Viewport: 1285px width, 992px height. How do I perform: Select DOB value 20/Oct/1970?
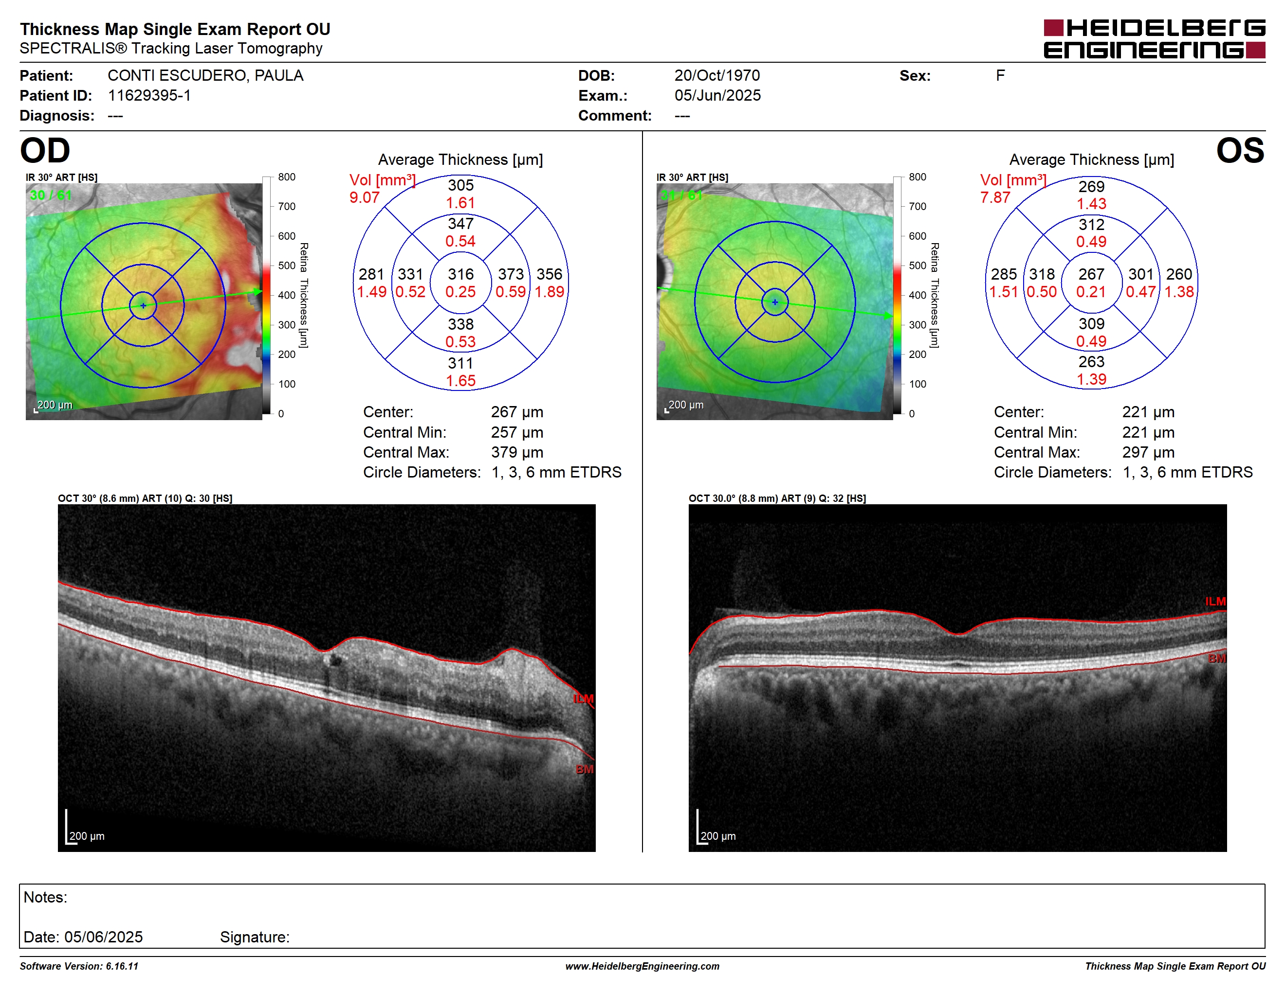(x=717, y=76)
